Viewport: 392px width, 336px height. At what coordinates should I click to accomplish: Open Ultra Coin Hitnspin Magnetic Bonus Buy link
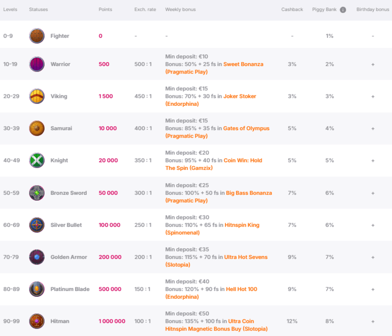pos(217,325)
